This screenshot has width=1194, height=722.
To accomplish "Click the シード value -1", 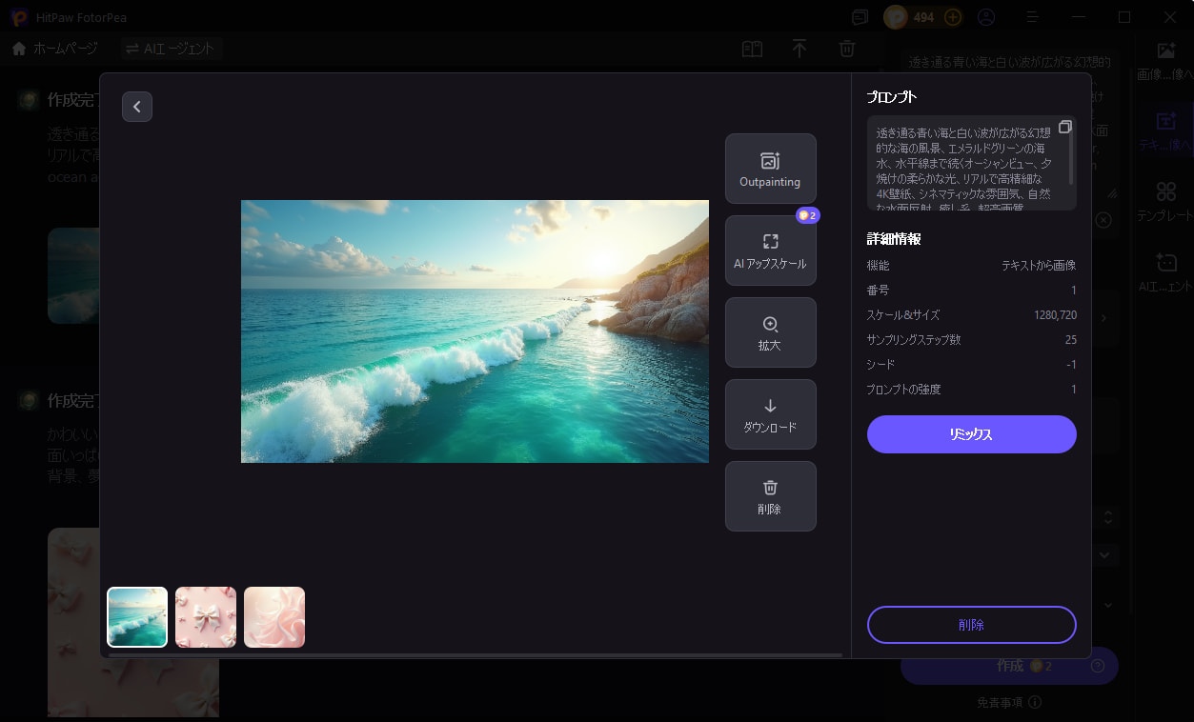I will 1072,364.
